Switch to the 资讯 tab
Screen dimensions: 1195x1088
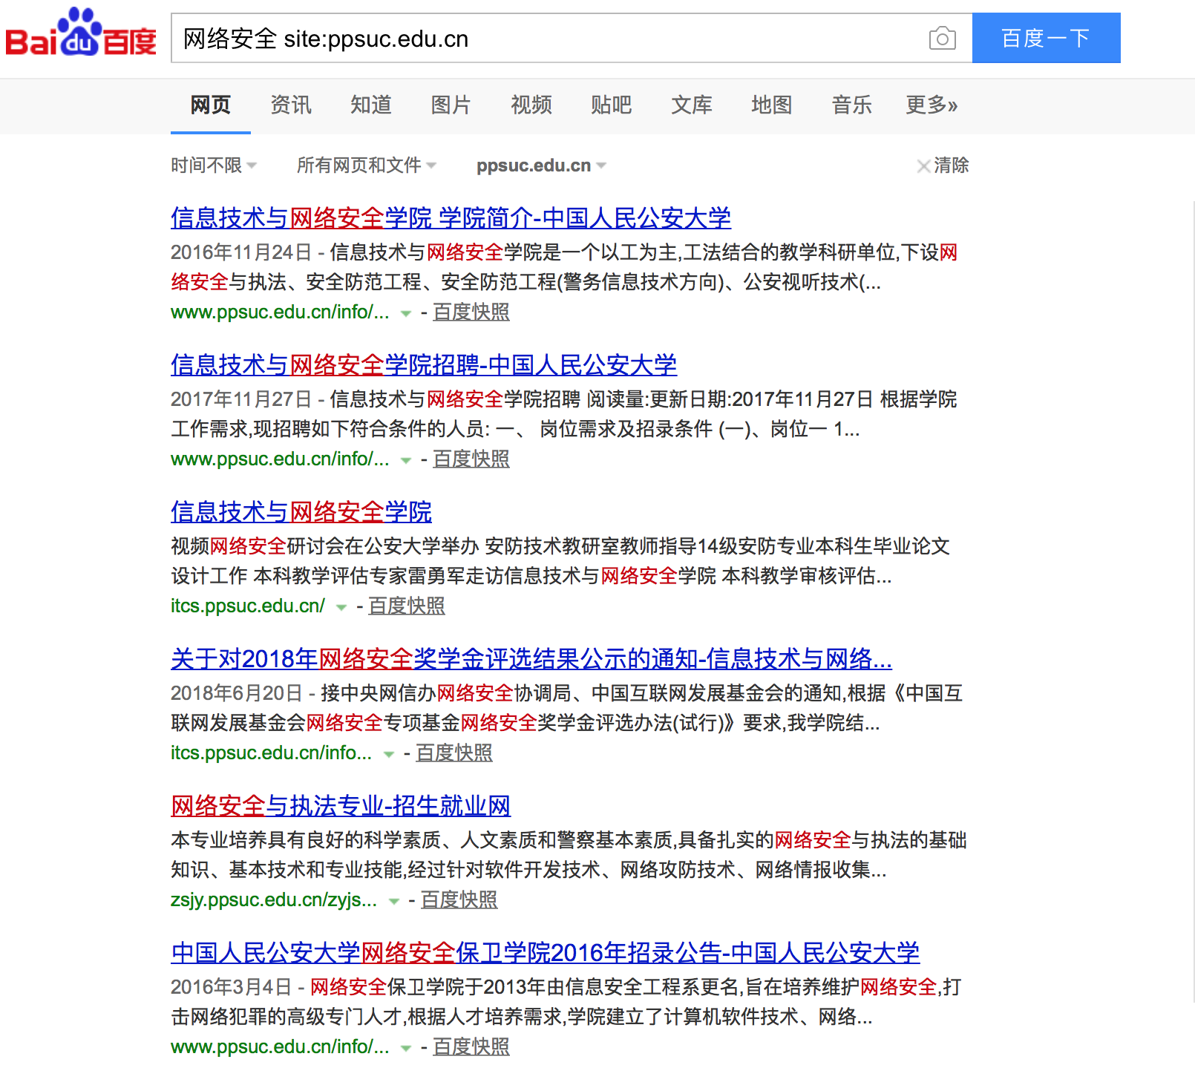pos(291,105)
